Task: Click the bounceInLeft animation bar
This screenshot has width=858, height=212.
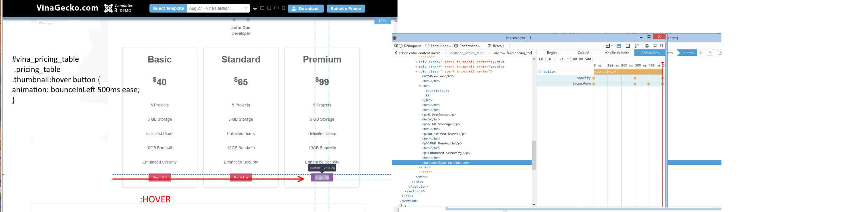Action: 628,72
